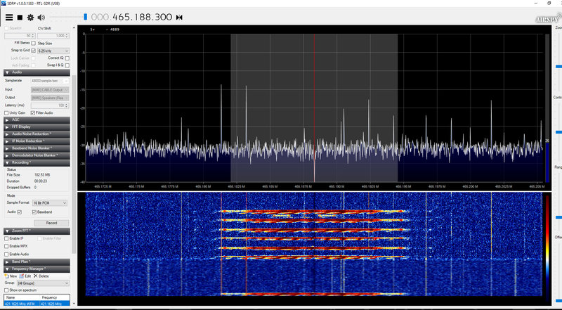Adjust the volume slider handle
Viewport: 562px width, 310px height.
(x=85, y=17)
